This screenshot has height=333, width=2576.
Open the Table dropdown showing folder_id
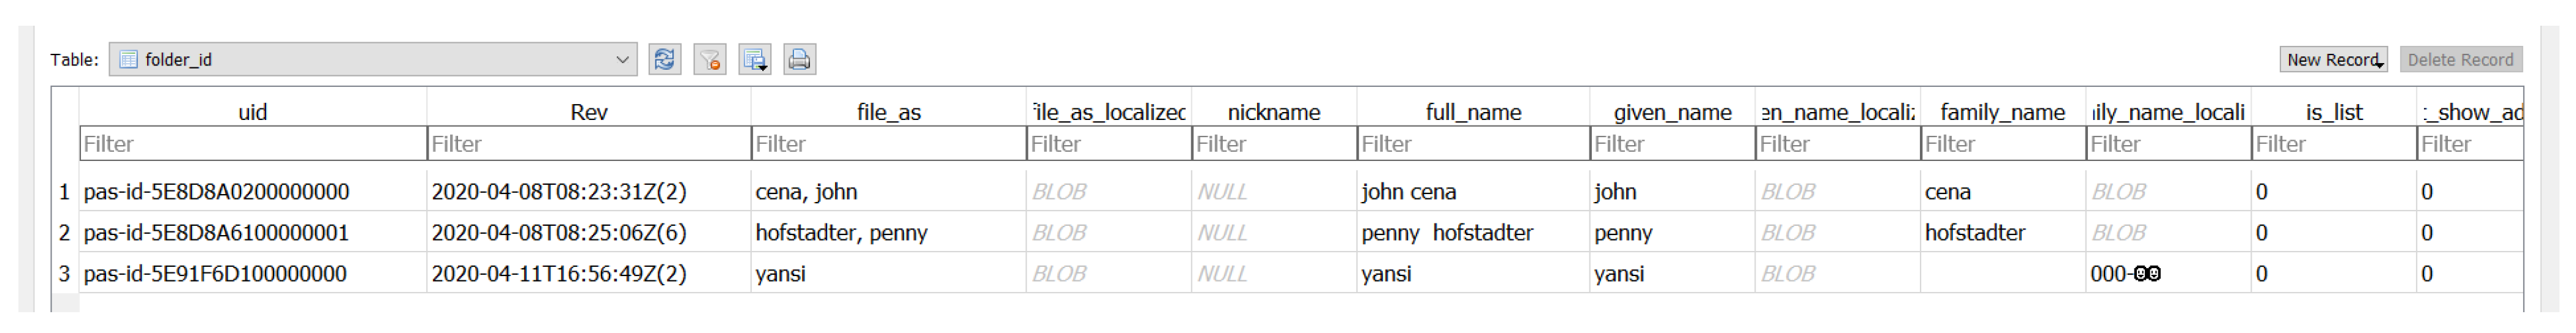(x=372, y=60)
